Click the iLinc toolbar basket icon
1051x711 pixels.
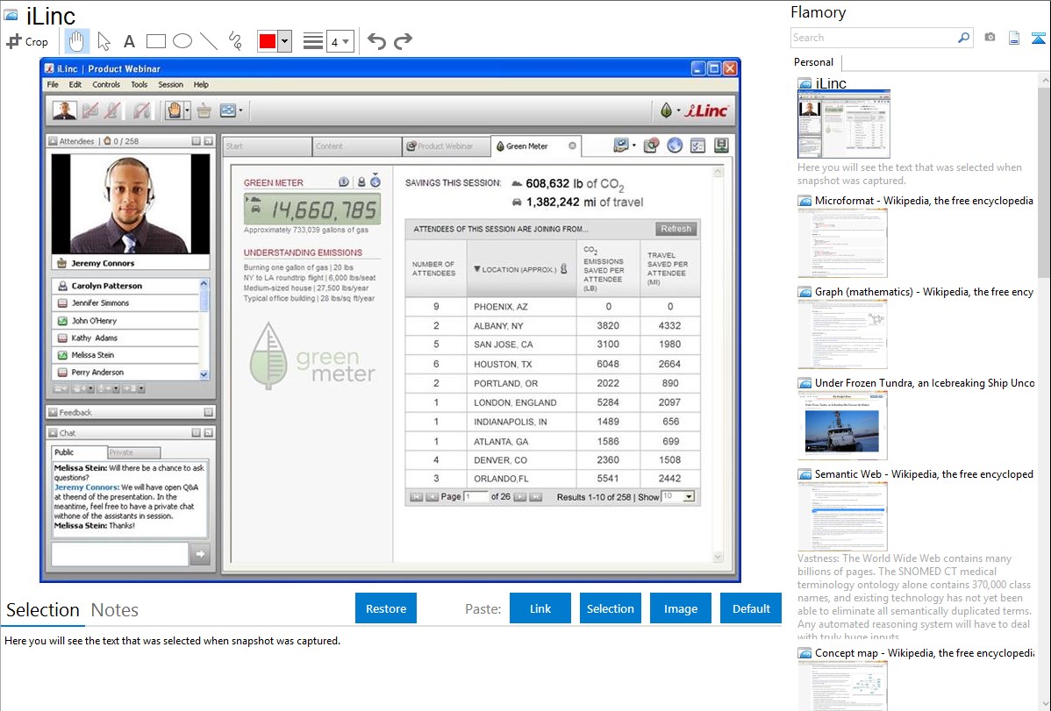204,110
